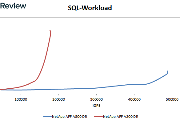Click the Review logo text
180x123 pixels.
[x=13, y=6]
